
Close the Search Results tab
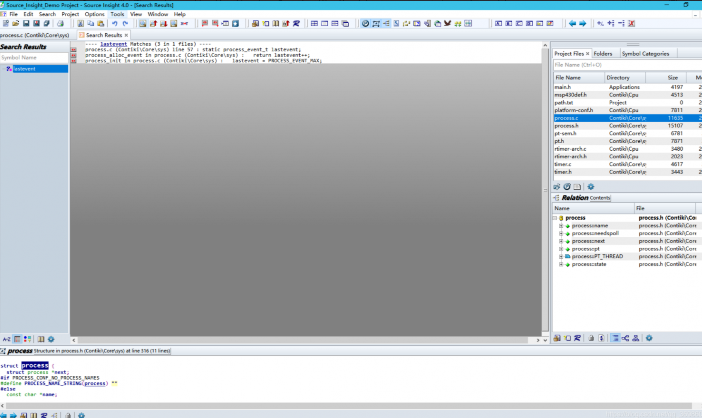point(126,35)
